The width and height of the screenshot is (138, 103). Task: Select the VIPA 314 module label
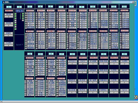click(x=19, y=11)
